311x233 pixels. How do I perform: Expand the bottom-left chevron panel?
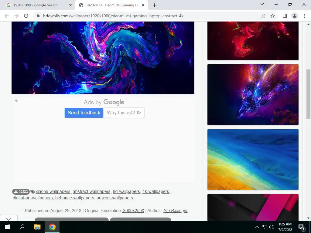(8, 219)
